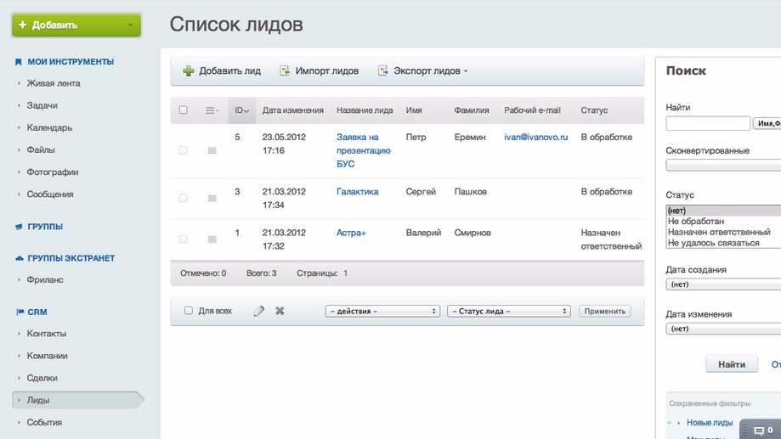Open Фотографии in sidebar
Screen dimensions: 781x439
tap(53, 172)
